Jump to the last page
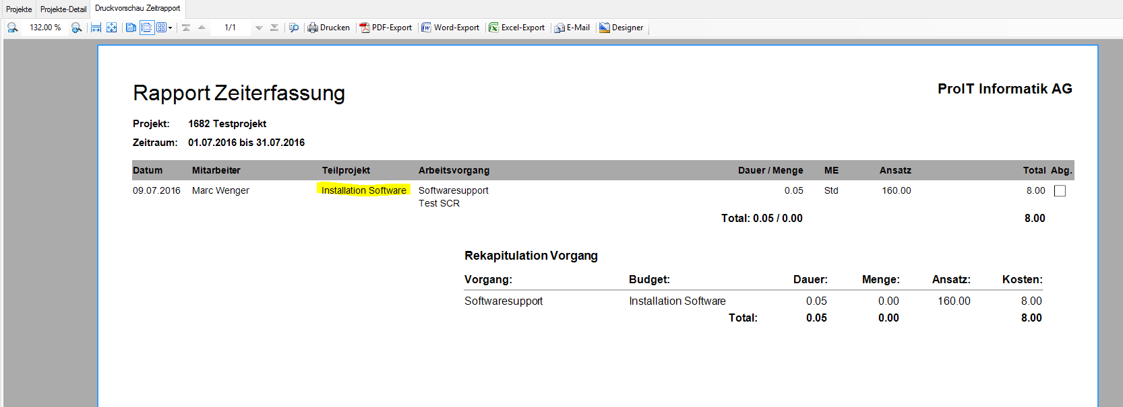Screen dimensions: 1123x407 point(274,28)
